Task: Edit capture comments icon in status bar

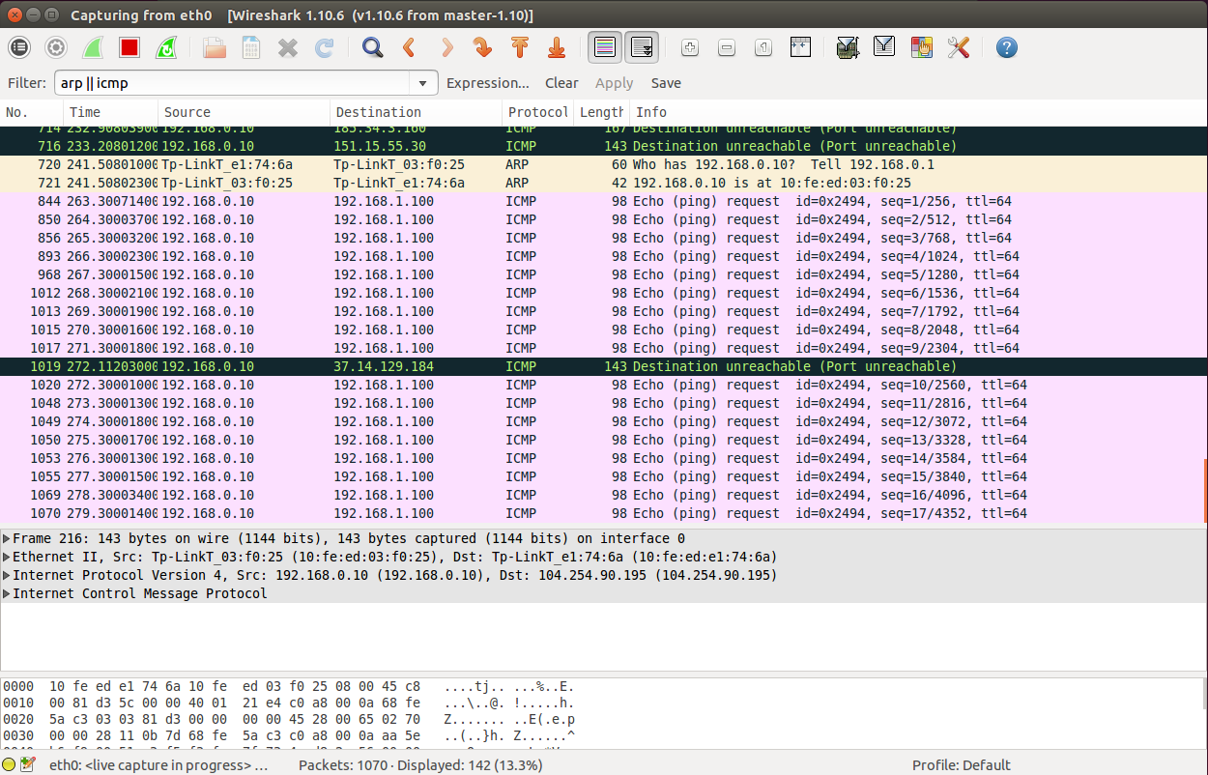Action: 27,765
